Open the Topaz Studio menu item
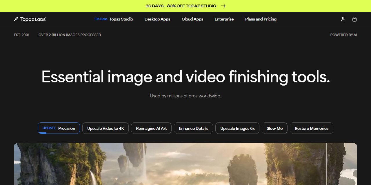The image size is (371, 185). (x=121, y=19)
